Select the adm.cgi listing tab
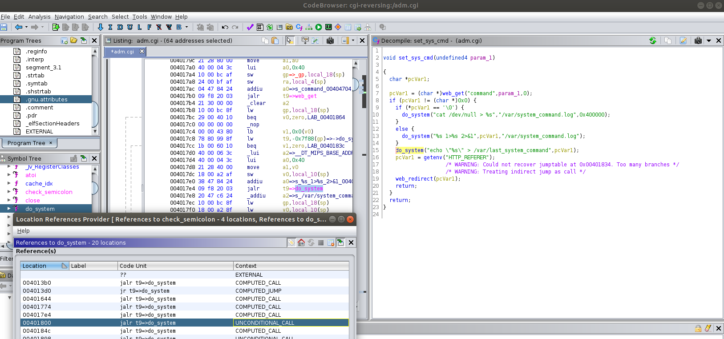 point(123,52)
